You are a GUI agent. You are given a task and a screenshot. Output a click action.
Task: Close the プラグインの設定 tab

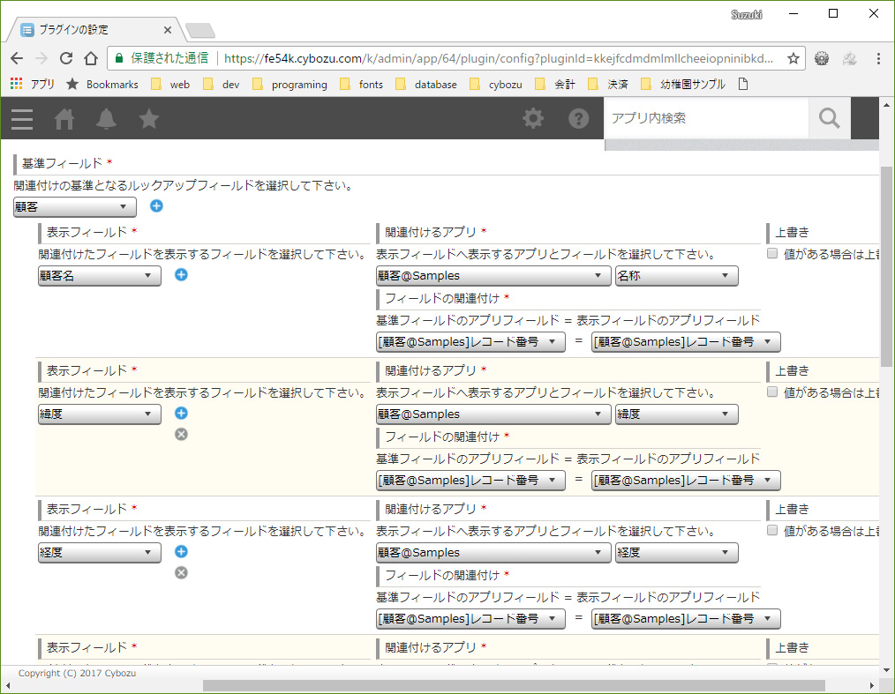click(x=167, y=30)
